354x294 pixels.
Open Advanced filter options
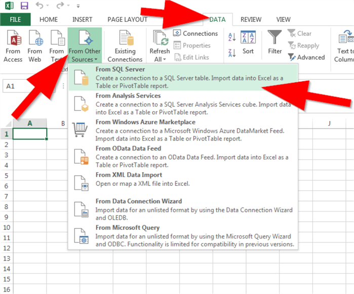(x=306, y=57)
